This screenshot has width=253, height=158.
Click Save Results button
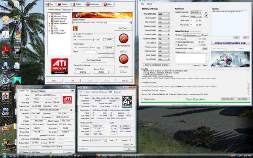[242, 99]
